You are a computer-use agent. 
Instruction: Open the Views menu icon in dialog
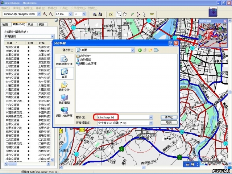(156, 50)
